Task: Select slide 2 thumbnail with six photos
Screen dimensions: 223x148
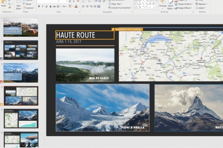Action: click(x=21, y=50)
